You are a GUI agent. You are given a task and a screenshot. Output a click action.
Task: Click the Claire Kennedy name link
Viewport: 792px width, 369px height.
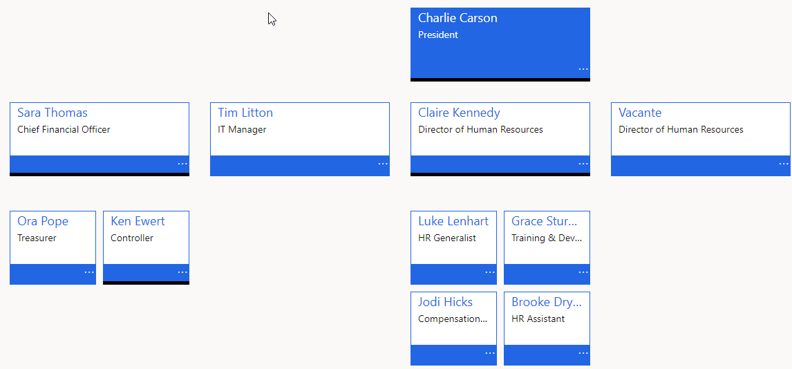click(x=459, y=113)
